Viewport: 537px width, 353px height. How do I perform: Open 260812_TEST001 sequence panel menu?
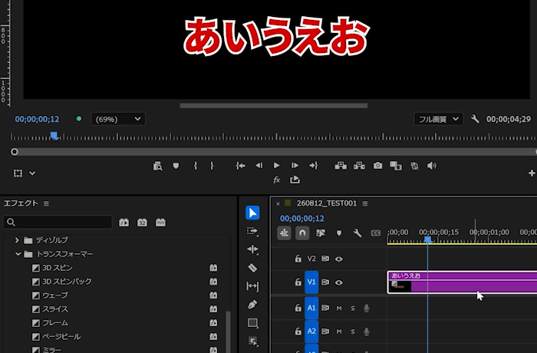click(365, 203)
